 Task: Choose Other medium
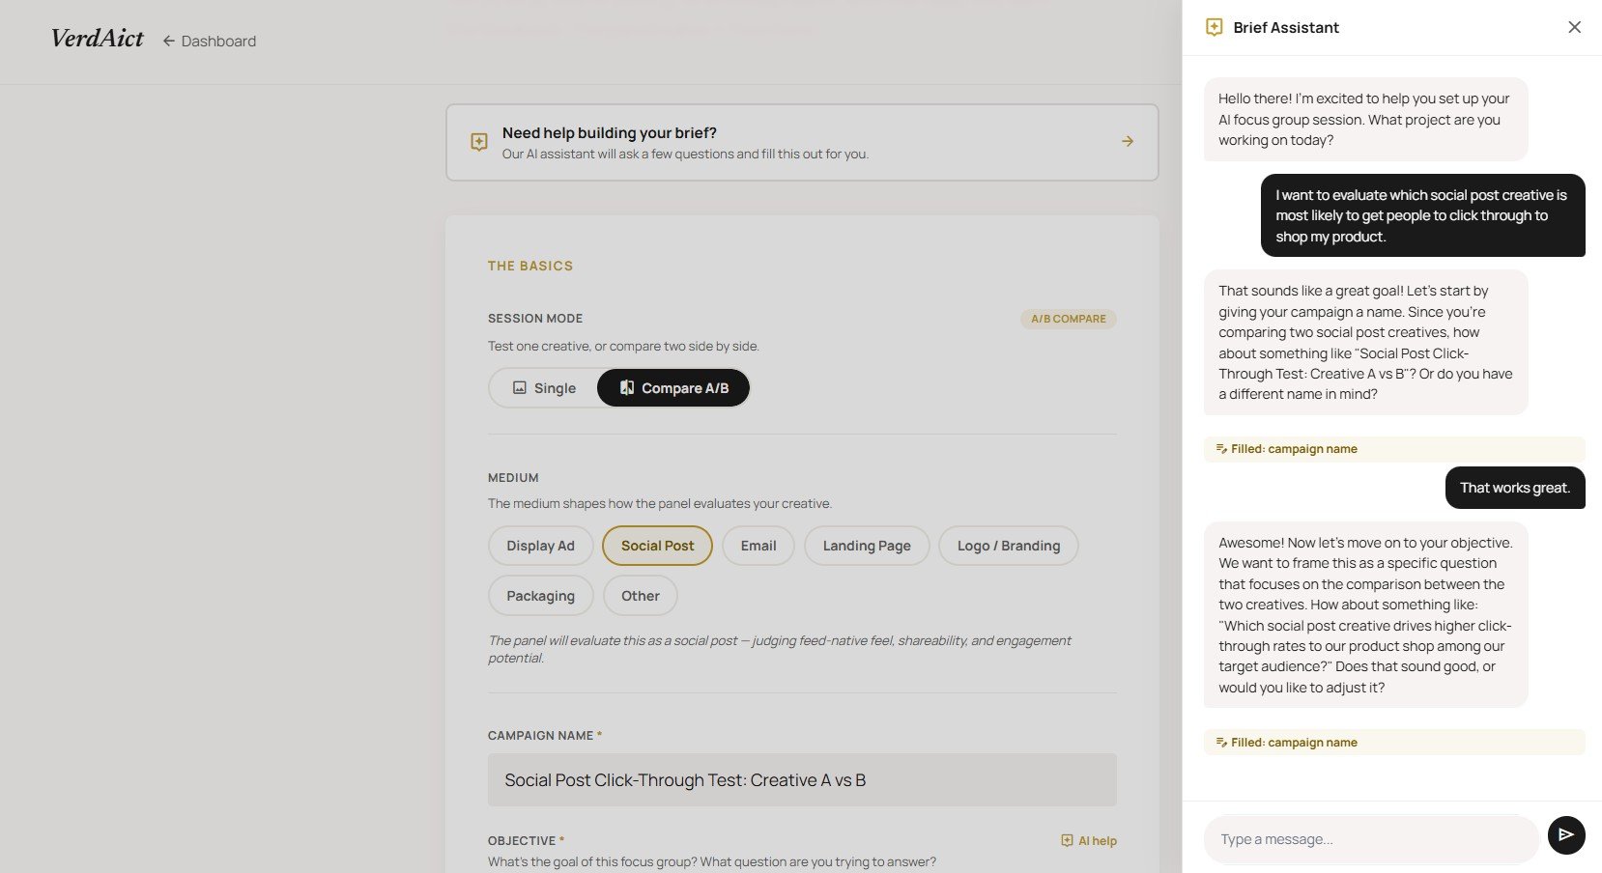pyautogui.click(x=640, y=596)
